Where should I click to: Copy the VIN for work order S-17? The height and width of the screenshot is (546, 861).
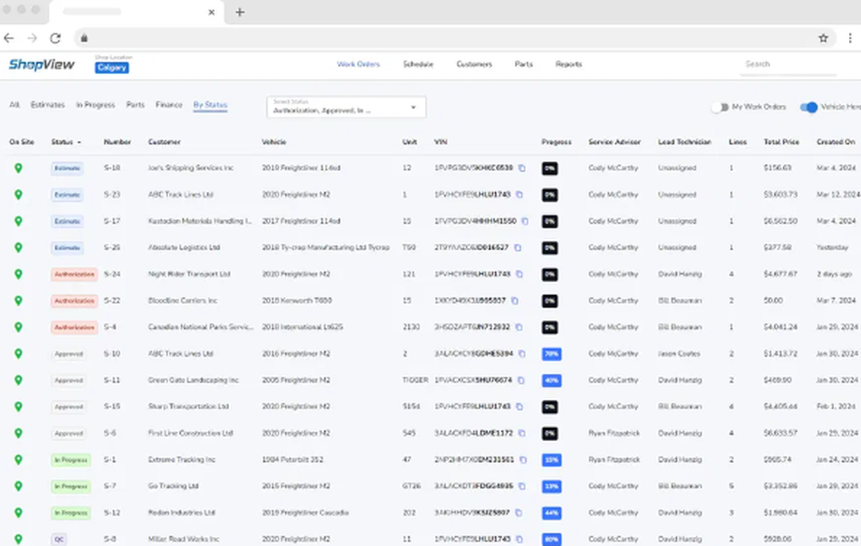(x=525, y=222)
